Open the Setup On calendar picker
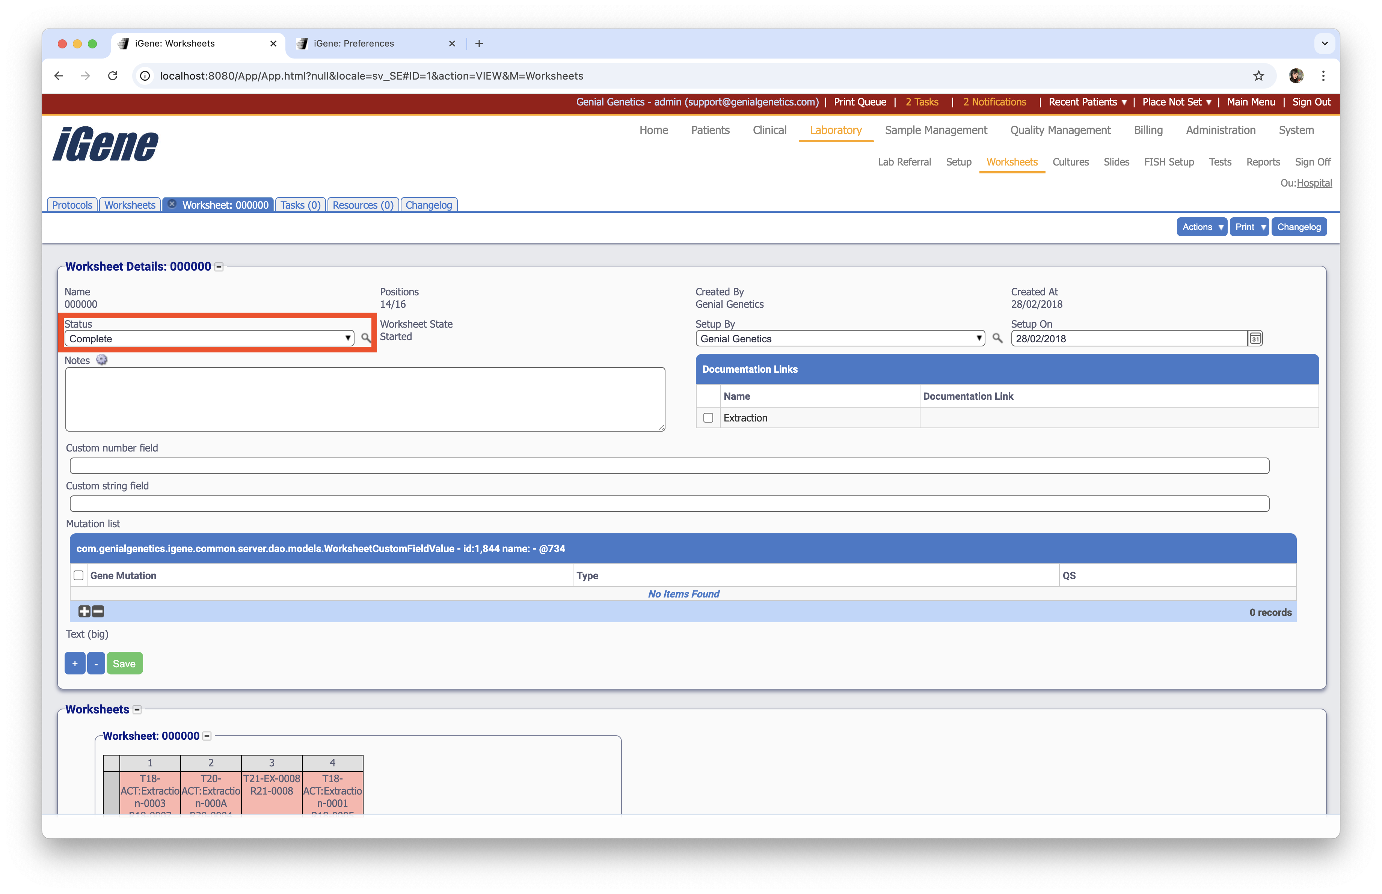This screenshot has width=1382, height=894. [x=1255, y=338]
